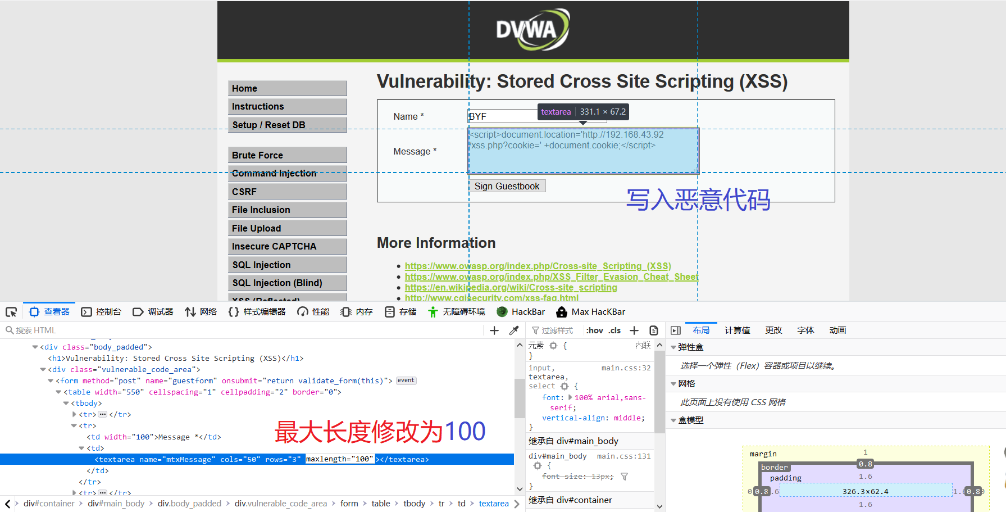1006x512 pixels.
Task: Open the CSRF page
Action: (x=288, y=192)
